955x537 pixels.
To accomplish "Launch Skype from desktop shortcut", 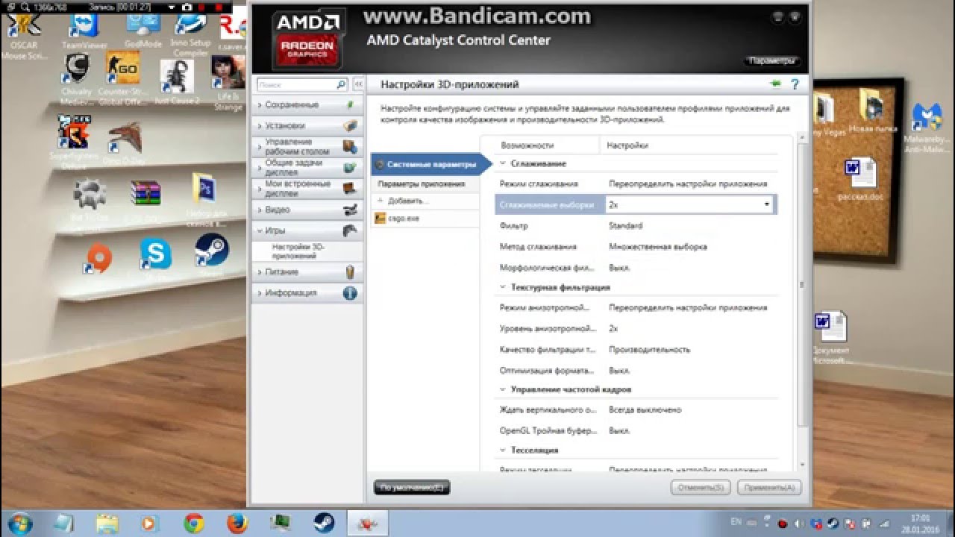I will pos(155,260).
